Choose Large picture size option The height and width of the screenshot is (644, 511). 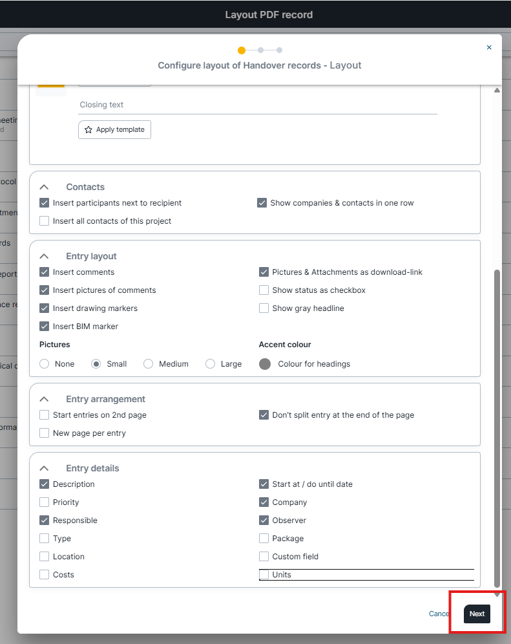[x=210, y=364]
